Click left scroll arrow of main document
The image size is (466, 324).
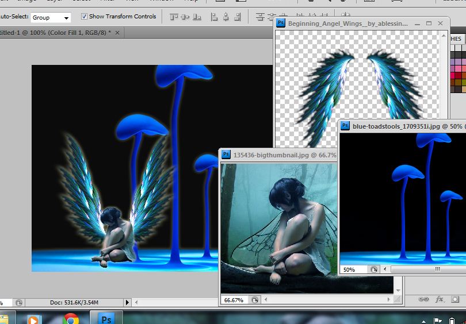pyautogui.click(x=136, y=302)
